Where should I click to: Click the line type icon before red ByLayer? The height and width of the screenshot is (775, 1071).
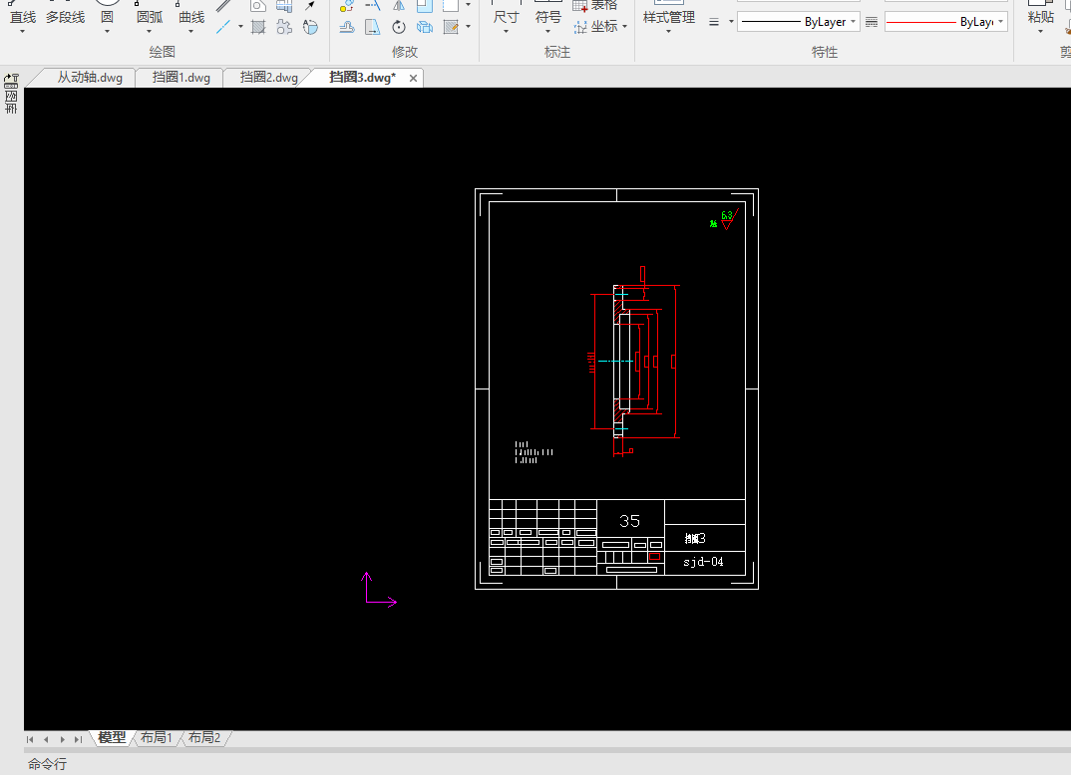(872, 22)
